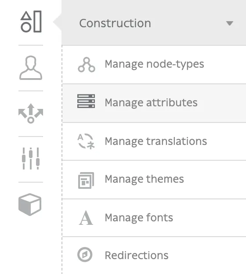The image size is (246, 274).
Task: Open the user account sidebar icon
Action: (x=31, y=68)
